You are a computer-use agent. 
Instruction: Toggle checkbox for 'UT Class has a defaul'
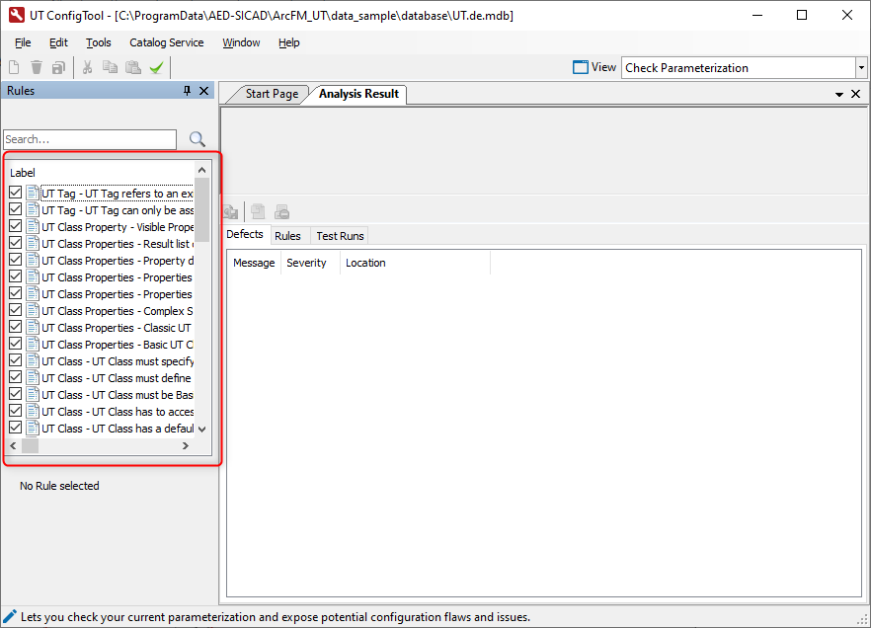(x=16, y=427)
